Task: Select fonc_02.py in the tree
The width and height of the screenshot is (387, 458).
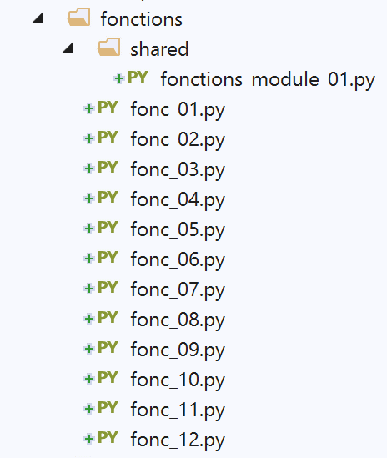Action: (178, 140)
